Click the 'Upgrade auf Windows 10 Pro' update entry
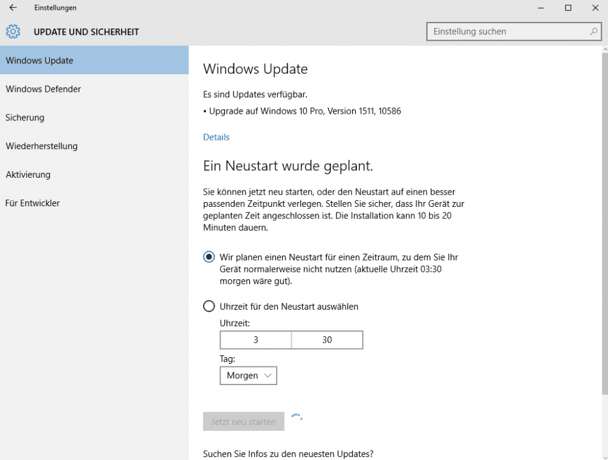Image resolution: width=608 pixels, height=460 pixels. [302, 111]
